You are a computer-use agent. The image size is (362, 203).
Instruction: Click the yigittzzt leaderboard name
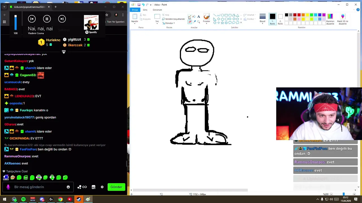[74, 39]
